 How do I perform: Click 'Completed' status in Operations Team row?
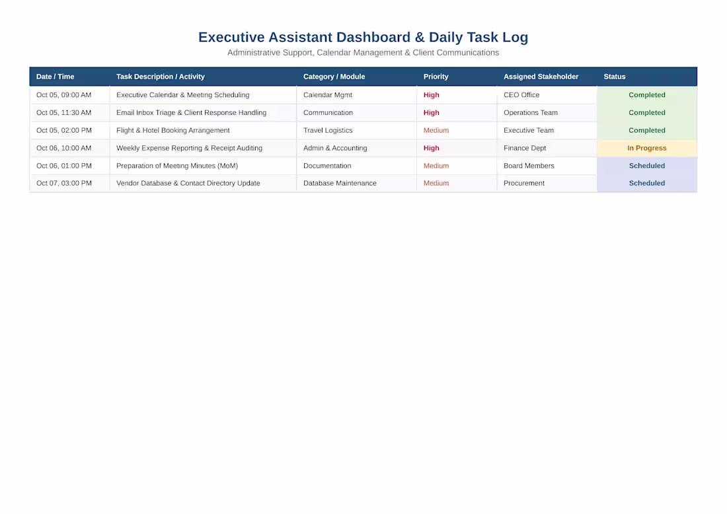point(647,112)
